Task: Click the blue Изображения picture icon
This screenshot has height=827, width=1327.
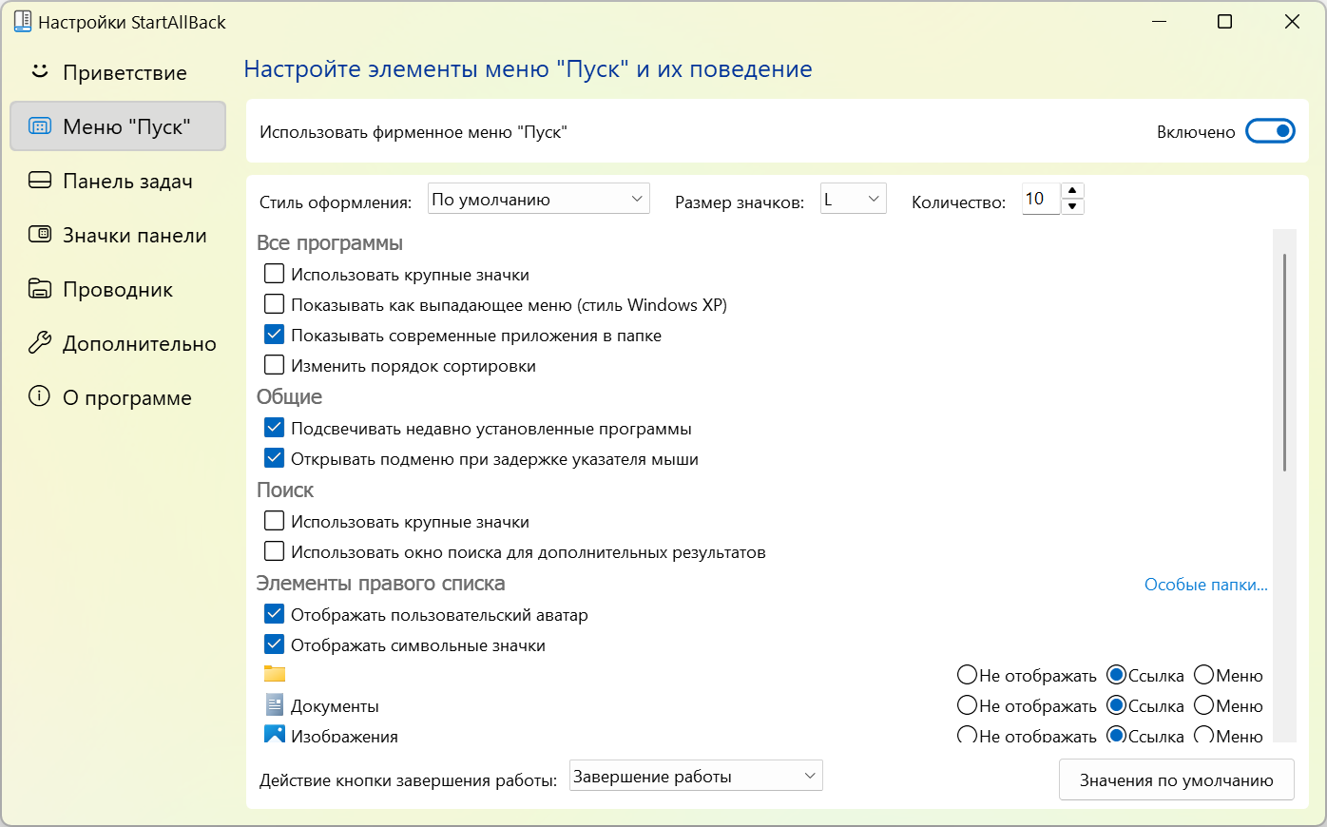Action: [275, 734]
